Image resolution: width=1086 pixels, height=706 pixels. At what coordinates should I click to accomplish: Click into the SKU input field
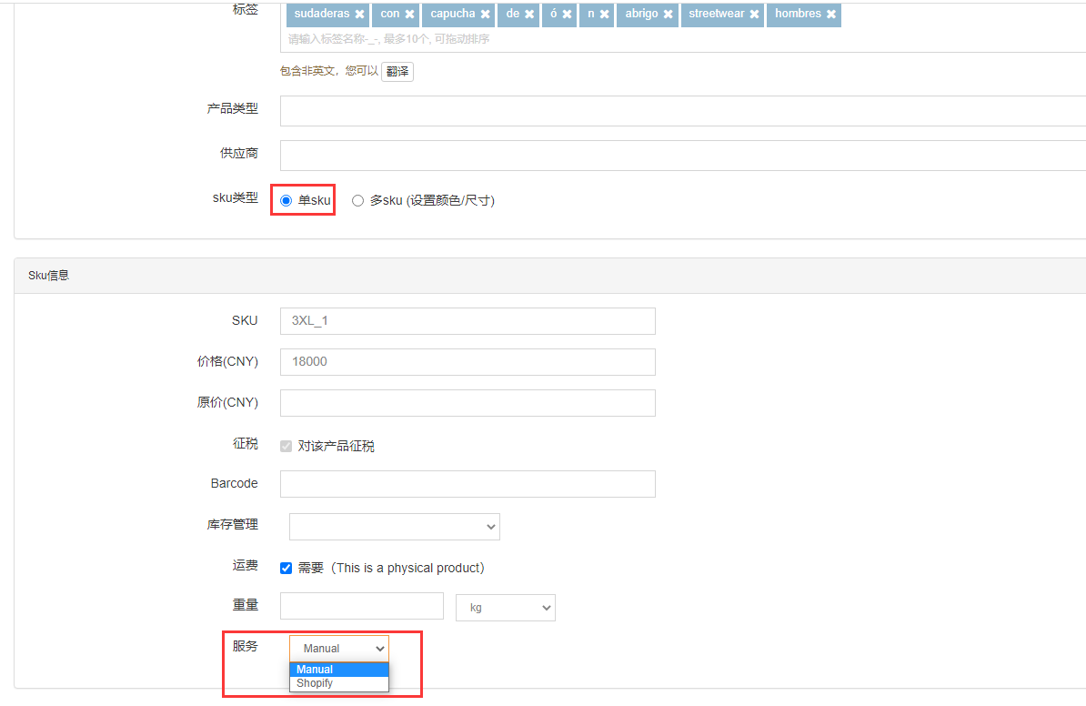tap(468, 321)
